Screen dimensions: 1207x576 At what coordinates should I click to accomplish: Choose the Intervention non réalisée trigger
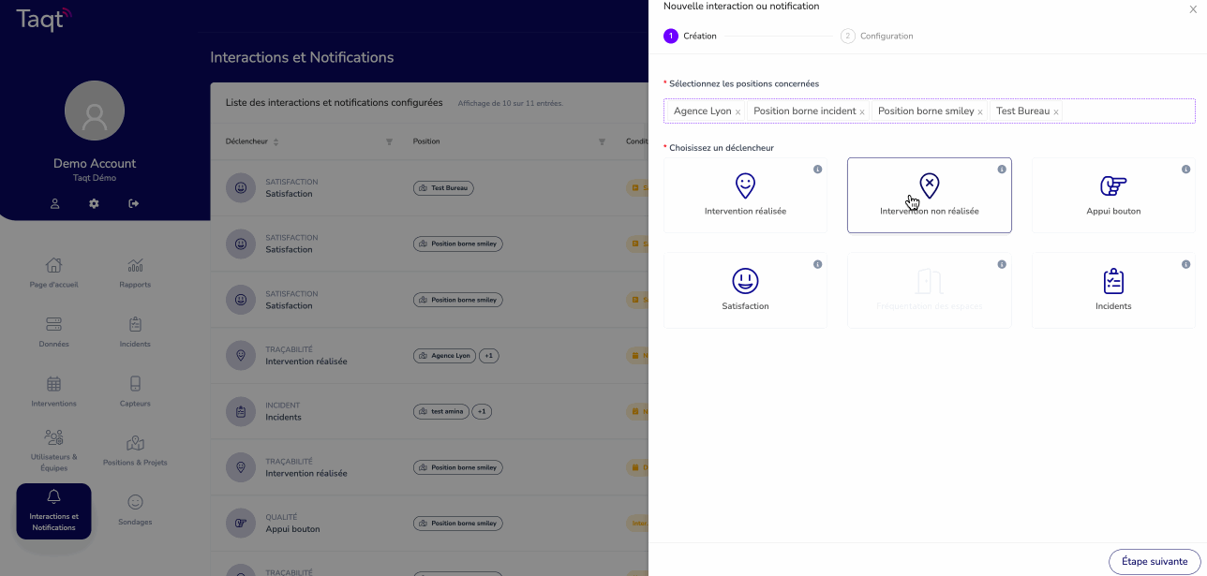pyautogui.click(x=929, y=195)
